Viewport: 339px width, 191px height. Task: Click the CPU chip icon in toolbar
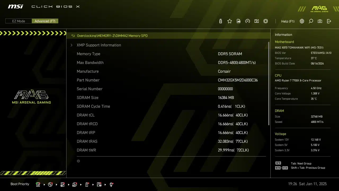[x=266, y=21]
